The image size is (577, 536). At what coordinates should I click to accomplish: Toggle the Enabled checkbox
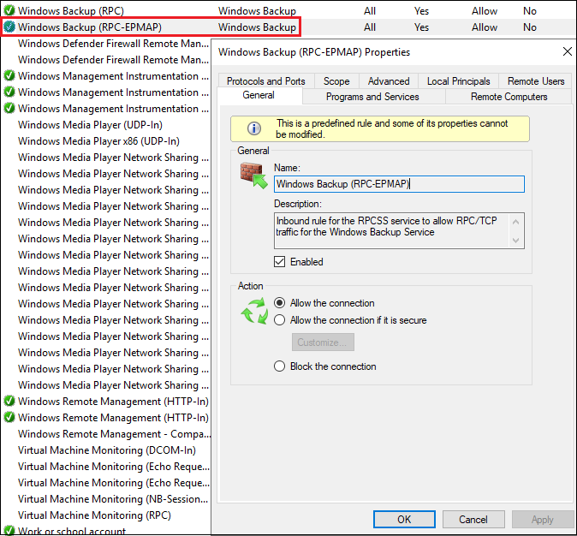(x=280, y=262)
